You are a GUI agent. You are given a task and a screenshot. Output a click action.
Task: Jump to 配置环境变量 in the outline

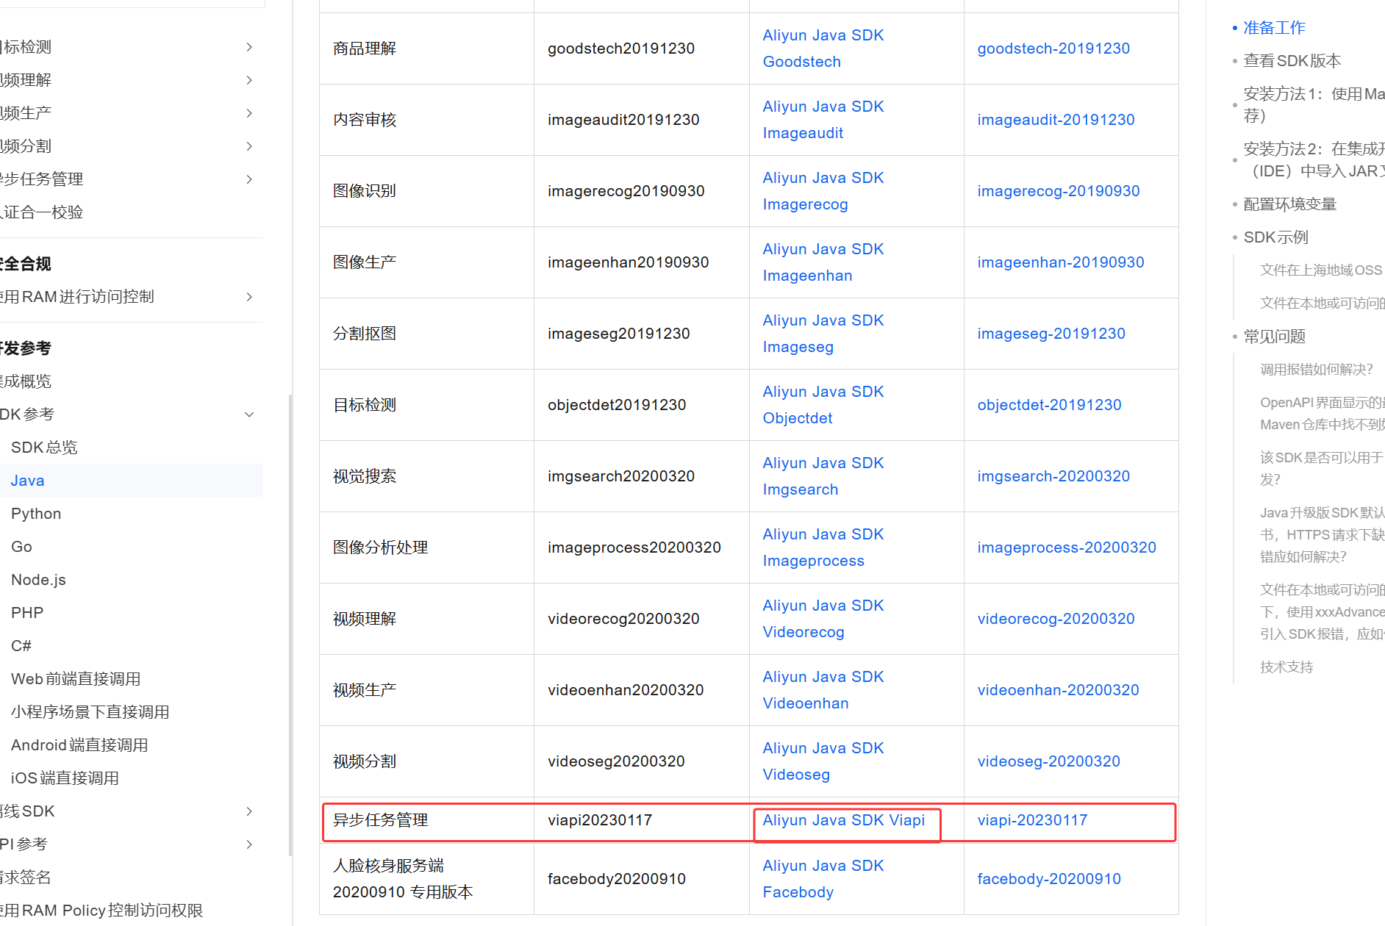click(1289, 204)
